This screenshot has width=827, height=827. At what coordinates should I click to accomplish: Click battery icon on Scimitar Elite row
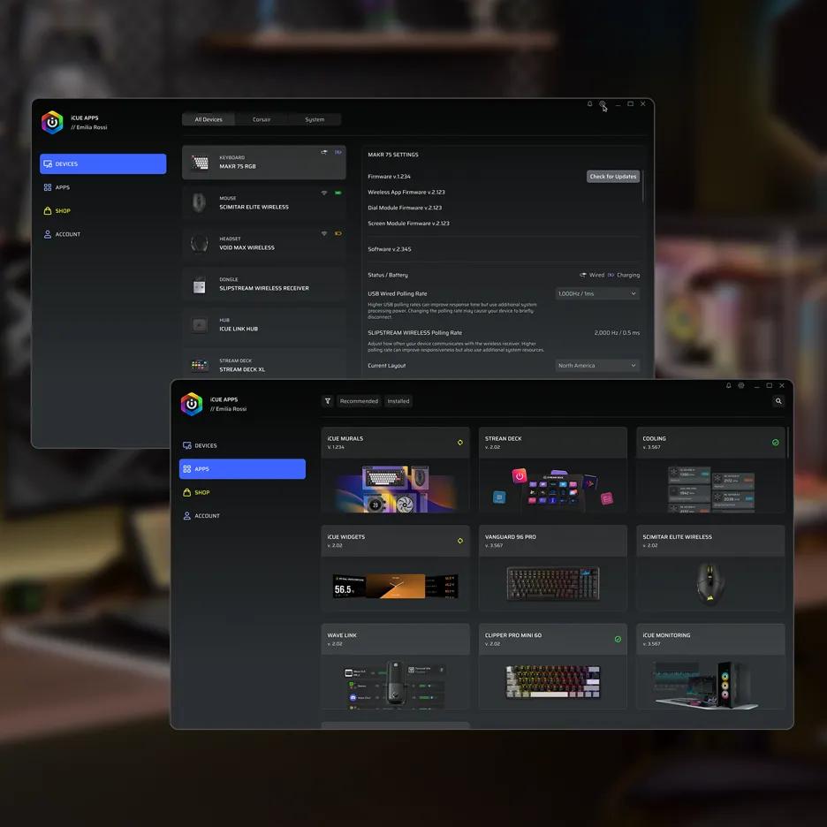point(338,193)
